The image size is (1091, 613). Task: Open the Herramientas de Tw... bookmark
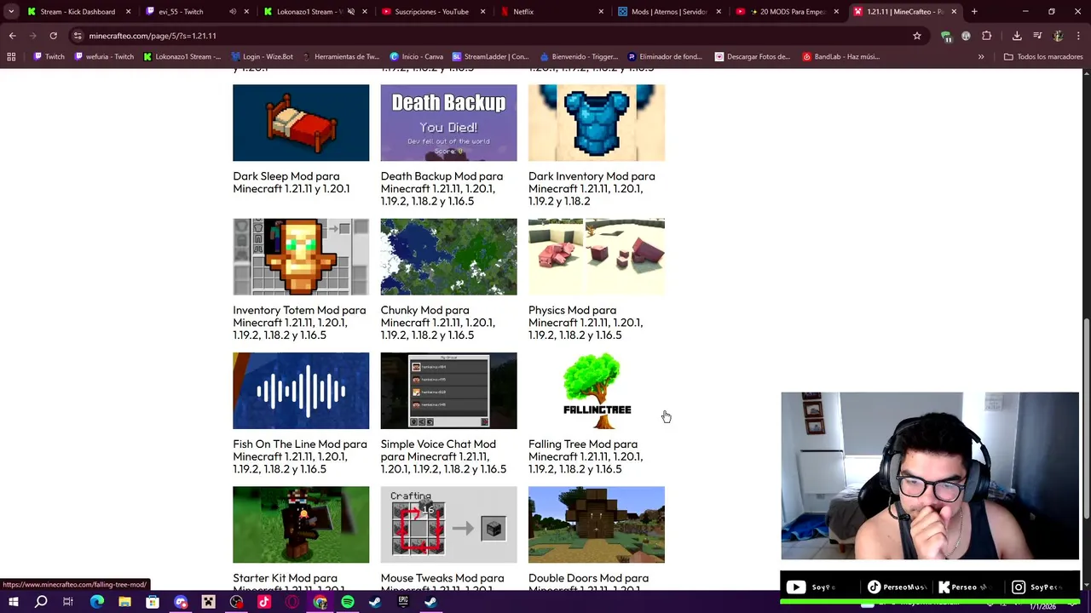tap(340, 57)
